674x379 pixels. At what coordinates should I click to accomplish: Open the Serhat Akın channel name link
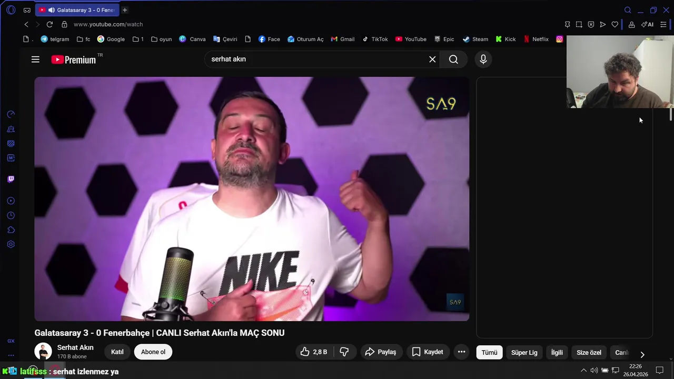(x=75, y=347)
